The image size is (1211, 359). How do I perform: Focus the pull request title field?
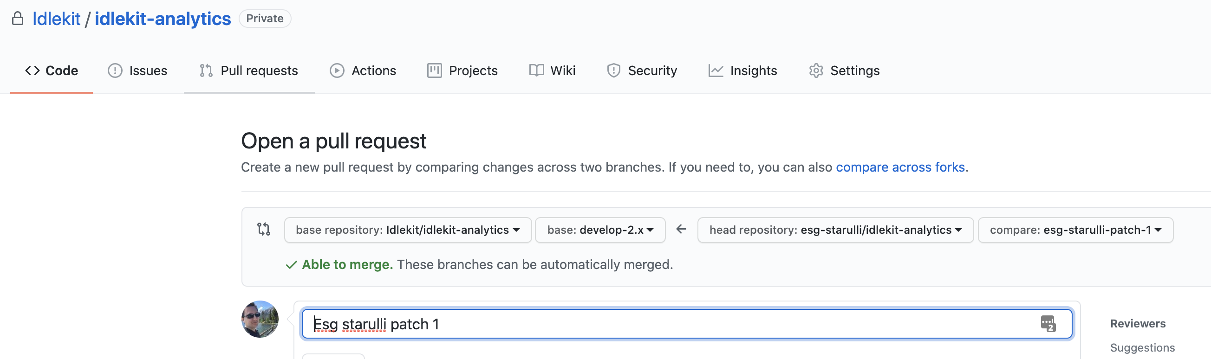[x=687, y=324]
